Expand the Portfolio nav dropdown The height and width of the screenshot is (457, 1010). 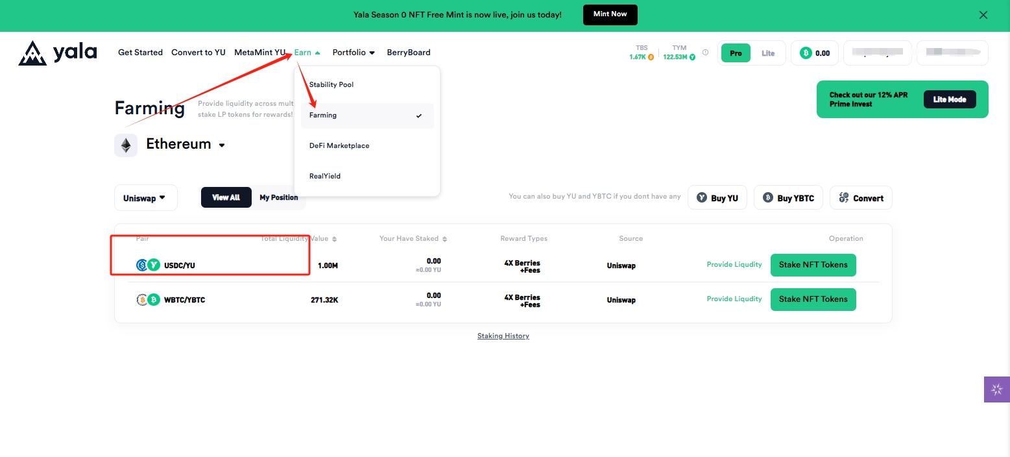click(x=354, y=53)
